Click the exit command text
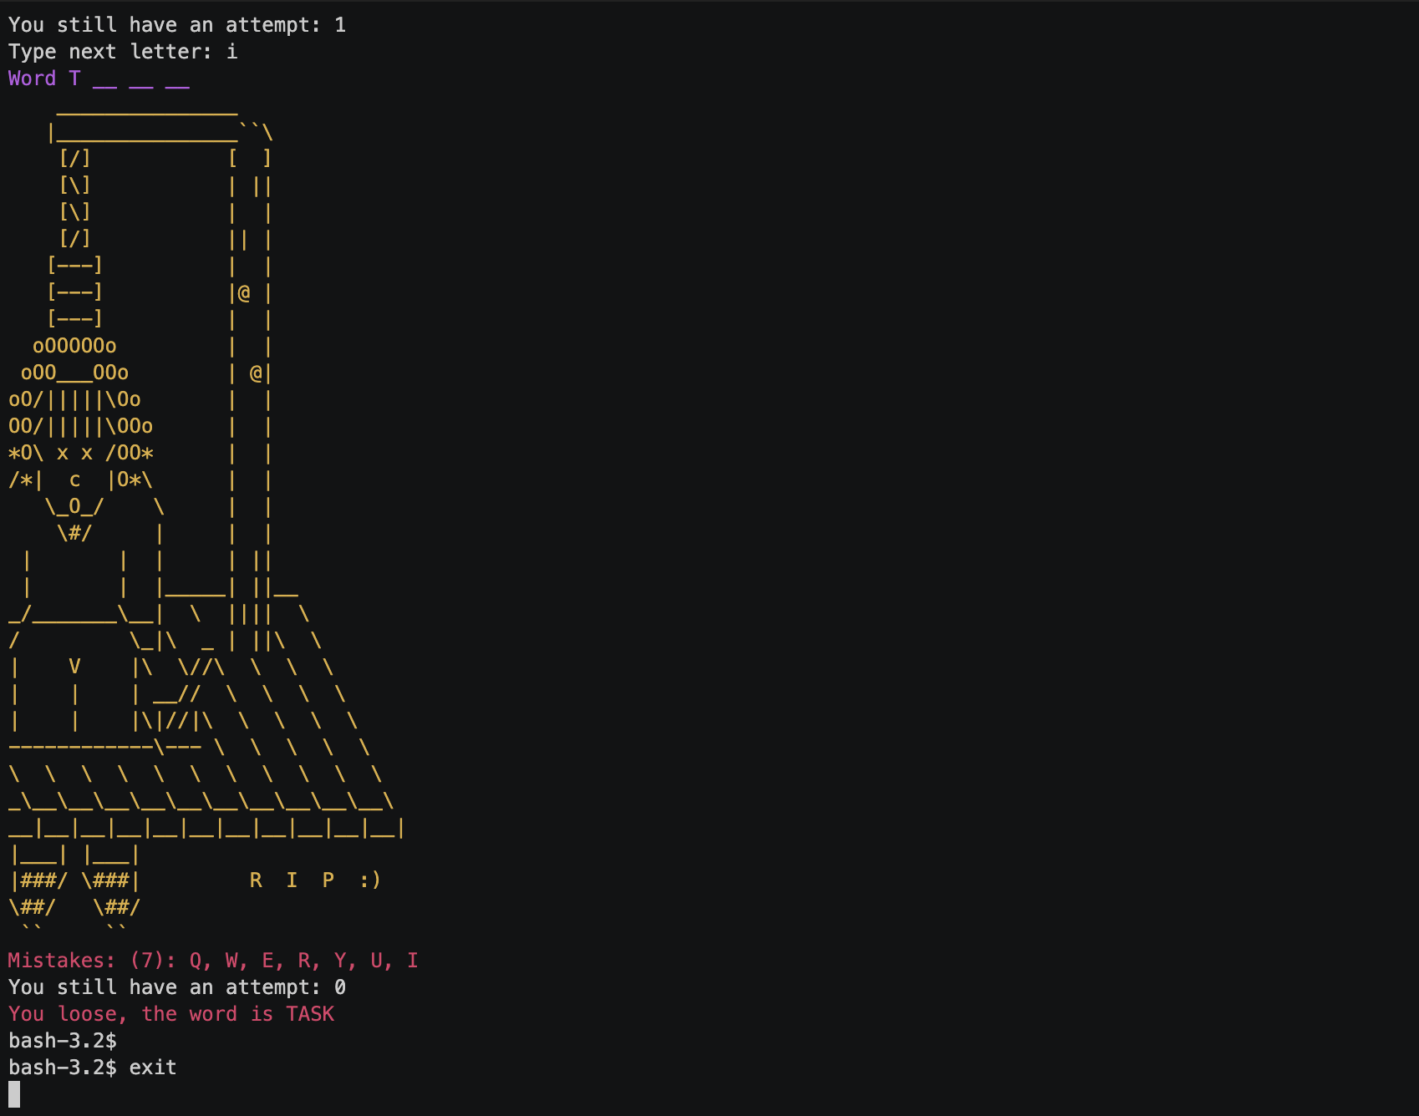 point(153,1067)
